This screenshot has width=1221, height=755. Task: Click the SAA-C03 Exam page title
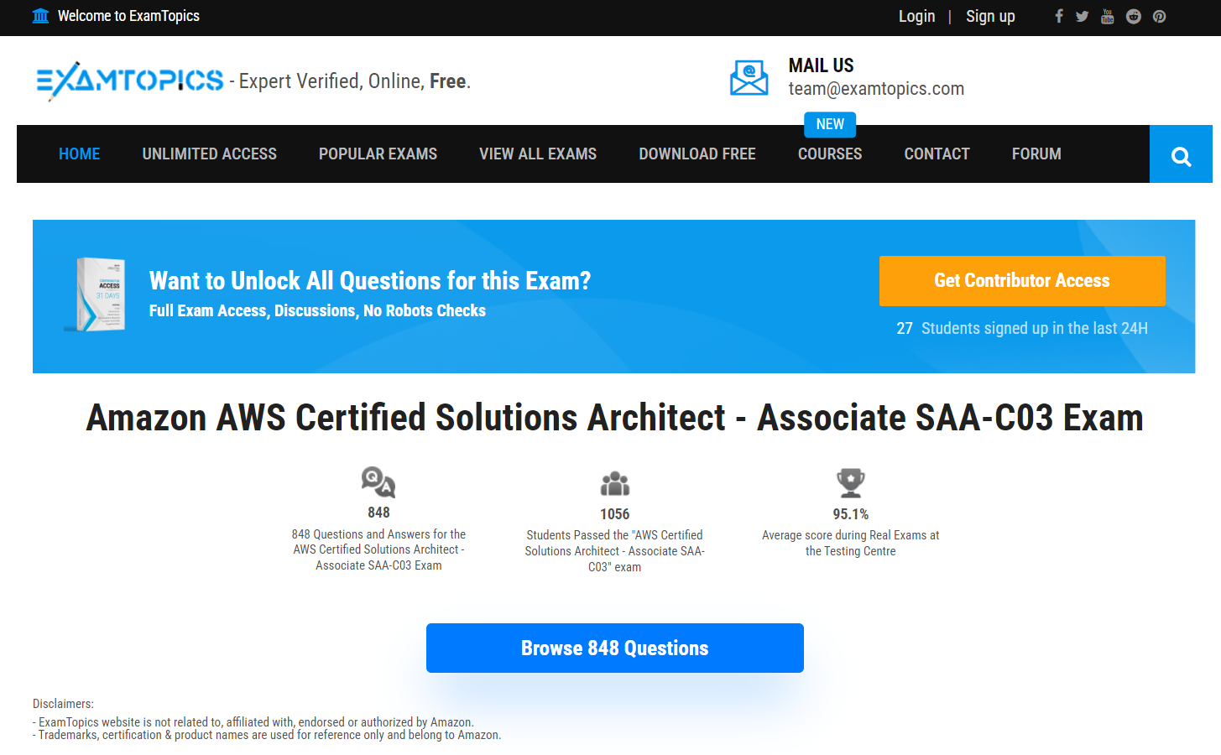click(x=615, y=418)
